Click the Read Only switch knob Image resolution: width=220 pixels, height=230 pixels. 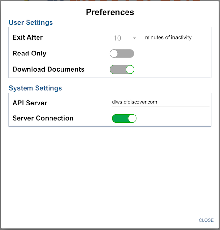114,54
